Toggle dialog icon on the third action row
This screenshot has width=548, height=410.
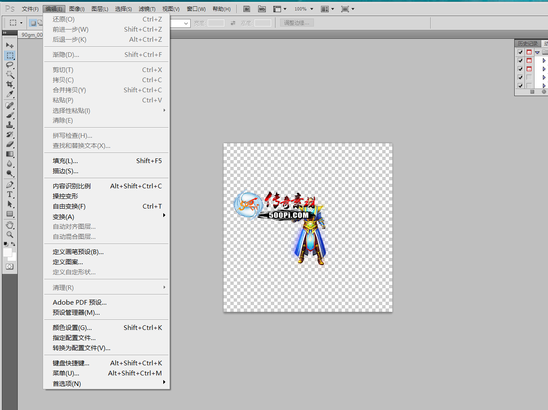click(529, 69)
